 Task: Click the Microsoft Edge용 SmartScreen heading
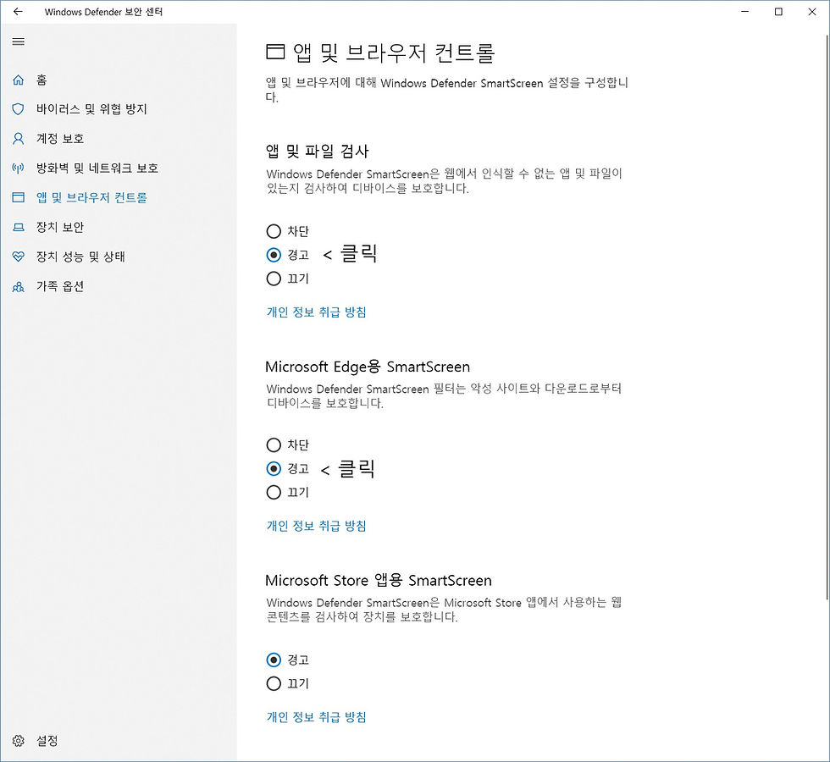point(368,367)
